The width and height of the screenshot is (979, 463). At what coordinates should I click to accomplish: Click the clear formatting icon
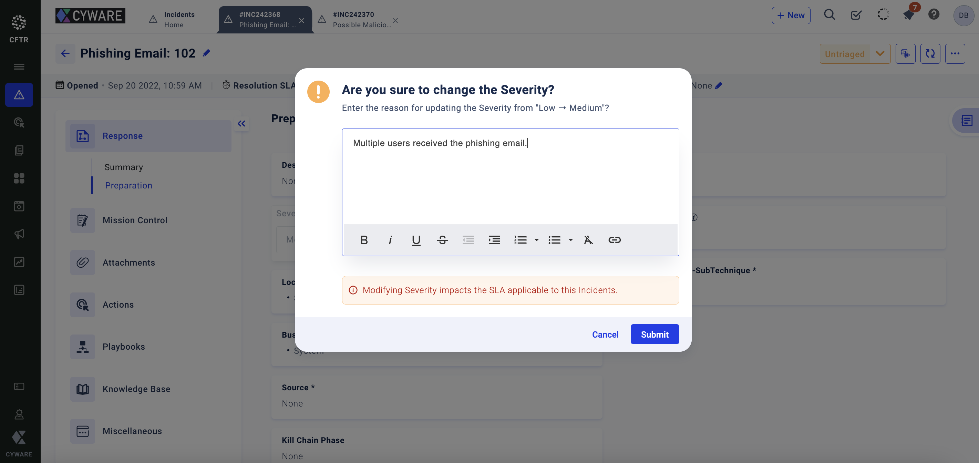[x=588, y=240]
